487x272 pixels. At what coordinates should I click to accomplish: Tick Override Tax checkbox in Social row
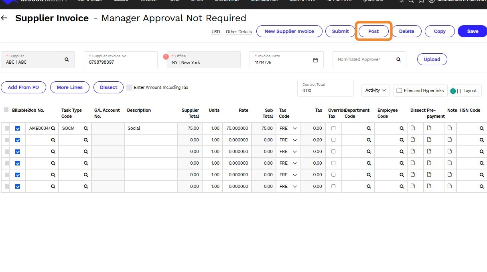(x=333, y=128)
